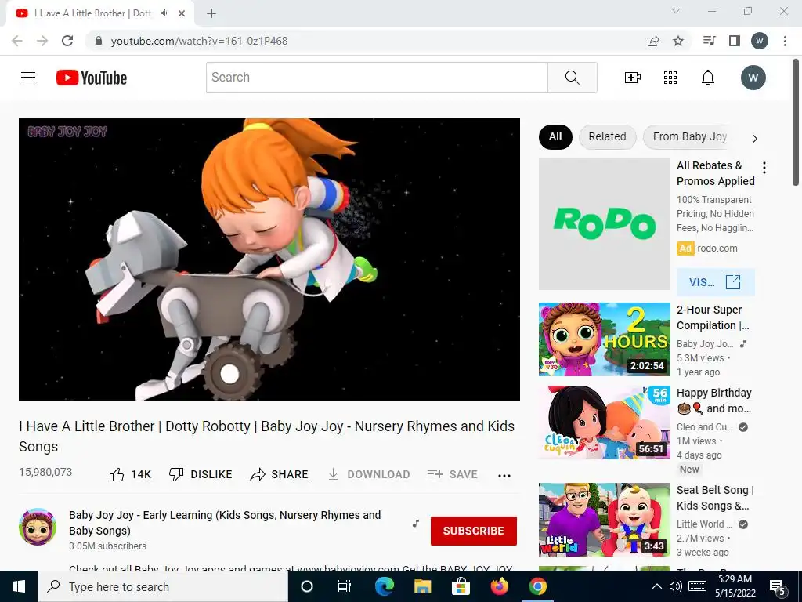Screen dimensions: 802x602
Task: Reload the page in Chrome
Action: click(67, 41)
